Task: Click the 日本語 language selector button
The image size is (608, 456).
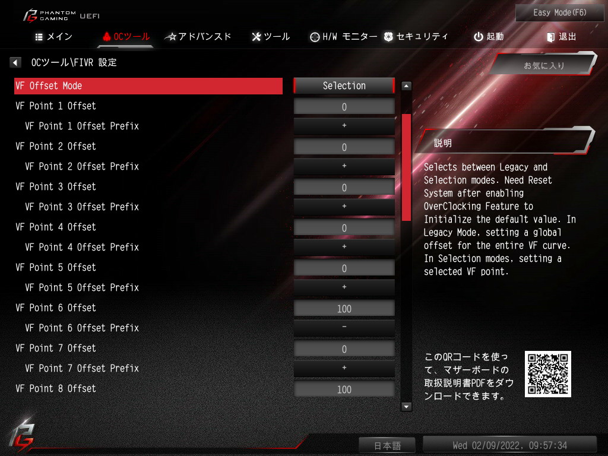Action: [387, 445]
